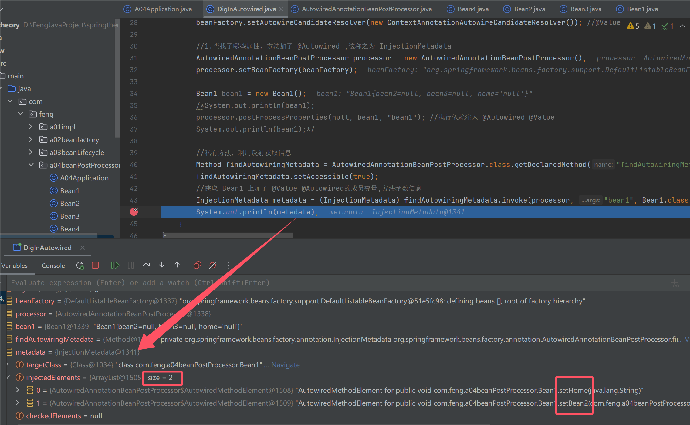The image size is (690, 425).
Task: Expand injectedElements element 1
Action: pos(18,403)
